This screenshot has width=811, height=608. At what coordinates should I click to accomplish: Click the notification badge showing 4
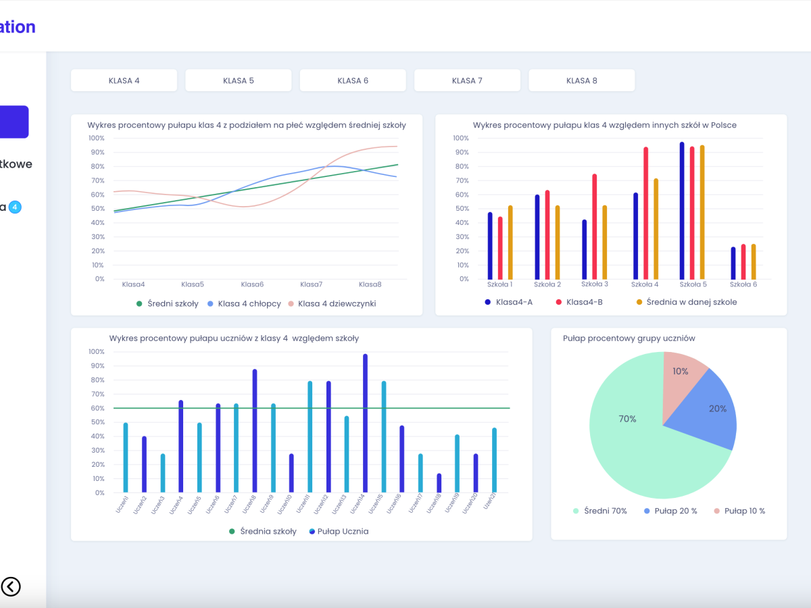[16, 207]
